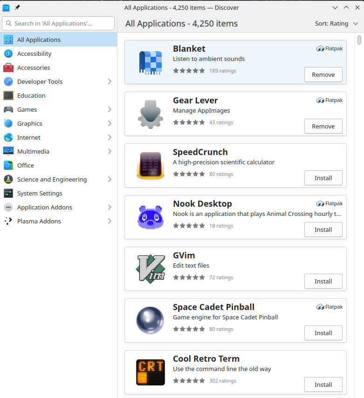Screen dimensions: 364x398
Task: Install SpeedCrunch
Action: tap(323, 178)
